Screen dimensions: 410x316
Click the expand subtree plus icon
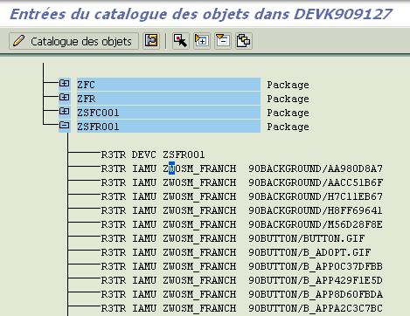coord(202,41)
